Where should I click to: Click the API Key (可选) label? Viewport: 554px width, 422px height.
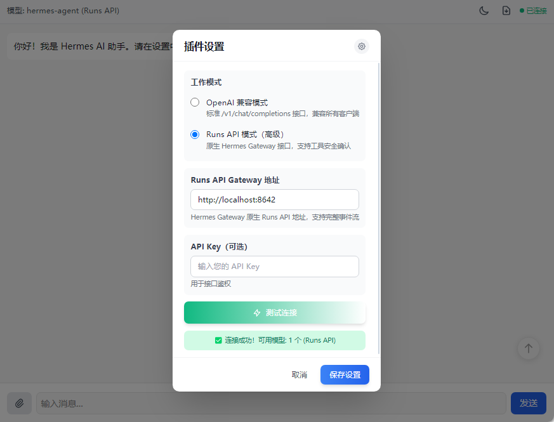point(219,247)
